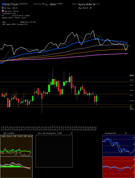Click the 737.1 price axis label
135x178 pixels.
pos(131,95)
